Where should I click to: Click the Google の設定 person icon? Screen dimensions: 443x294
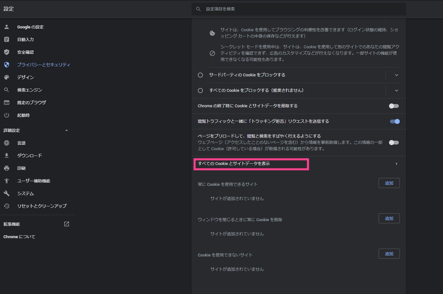click(x=7, y=27)
